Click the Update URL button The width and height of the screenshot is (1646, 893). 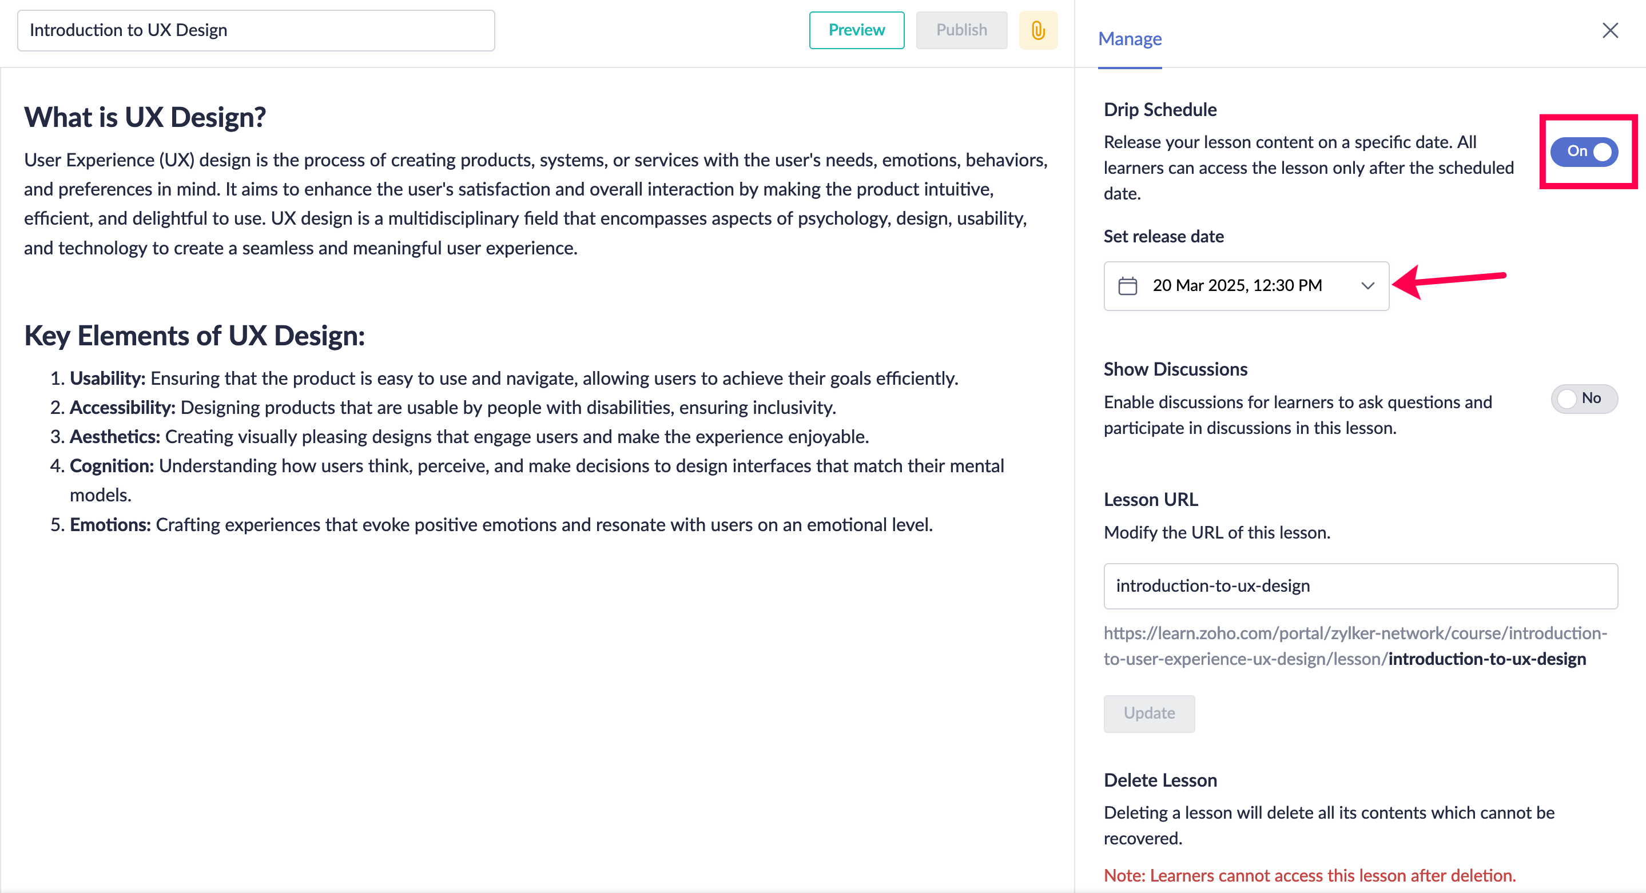pos(1148,713)
